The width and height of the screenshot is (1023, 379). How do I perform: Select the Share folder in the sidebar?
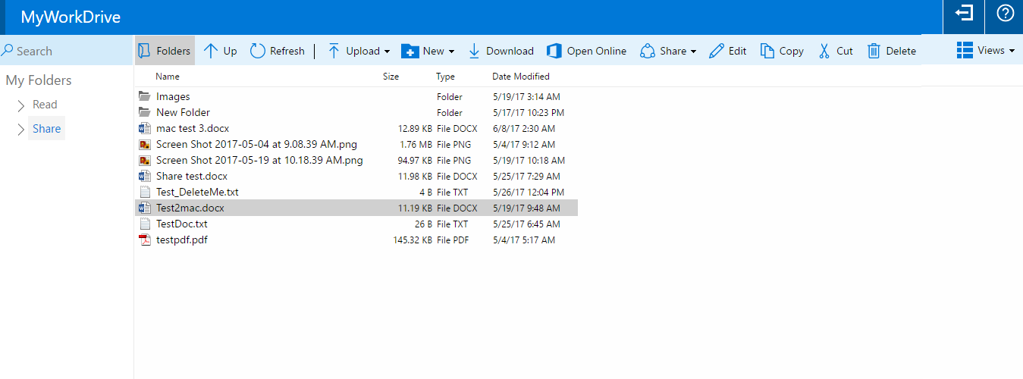click(x=46, y=129)
